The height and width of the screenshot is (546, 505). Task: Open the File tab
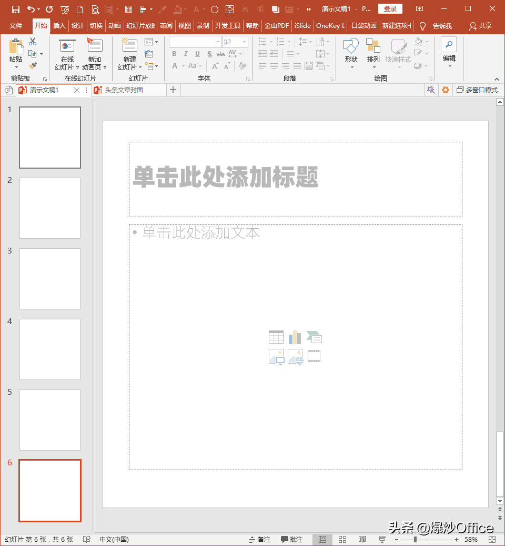16,26
